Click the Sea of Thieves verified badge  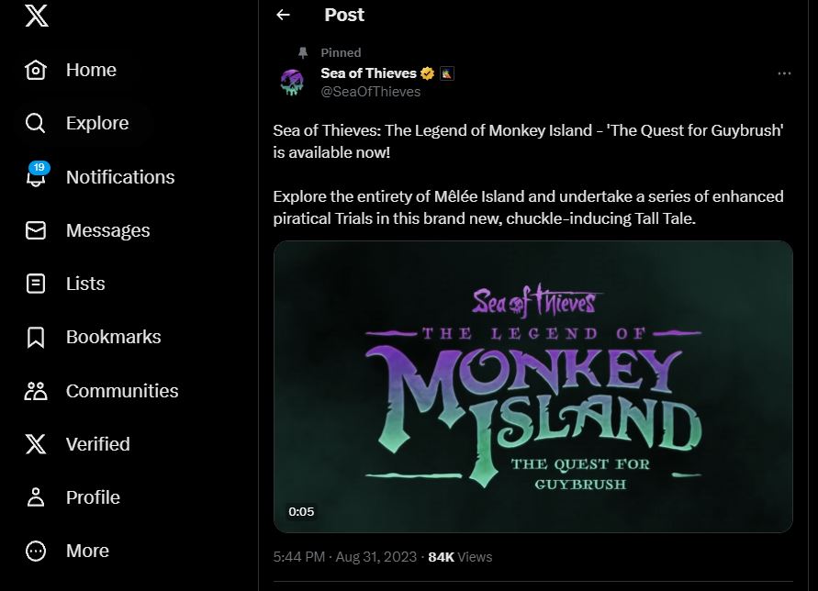click(x=426, y=73)
